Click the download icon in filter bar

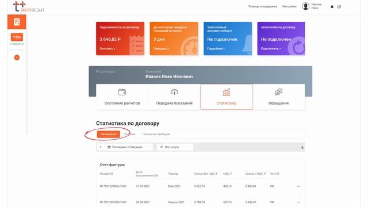tap(302, 147)
